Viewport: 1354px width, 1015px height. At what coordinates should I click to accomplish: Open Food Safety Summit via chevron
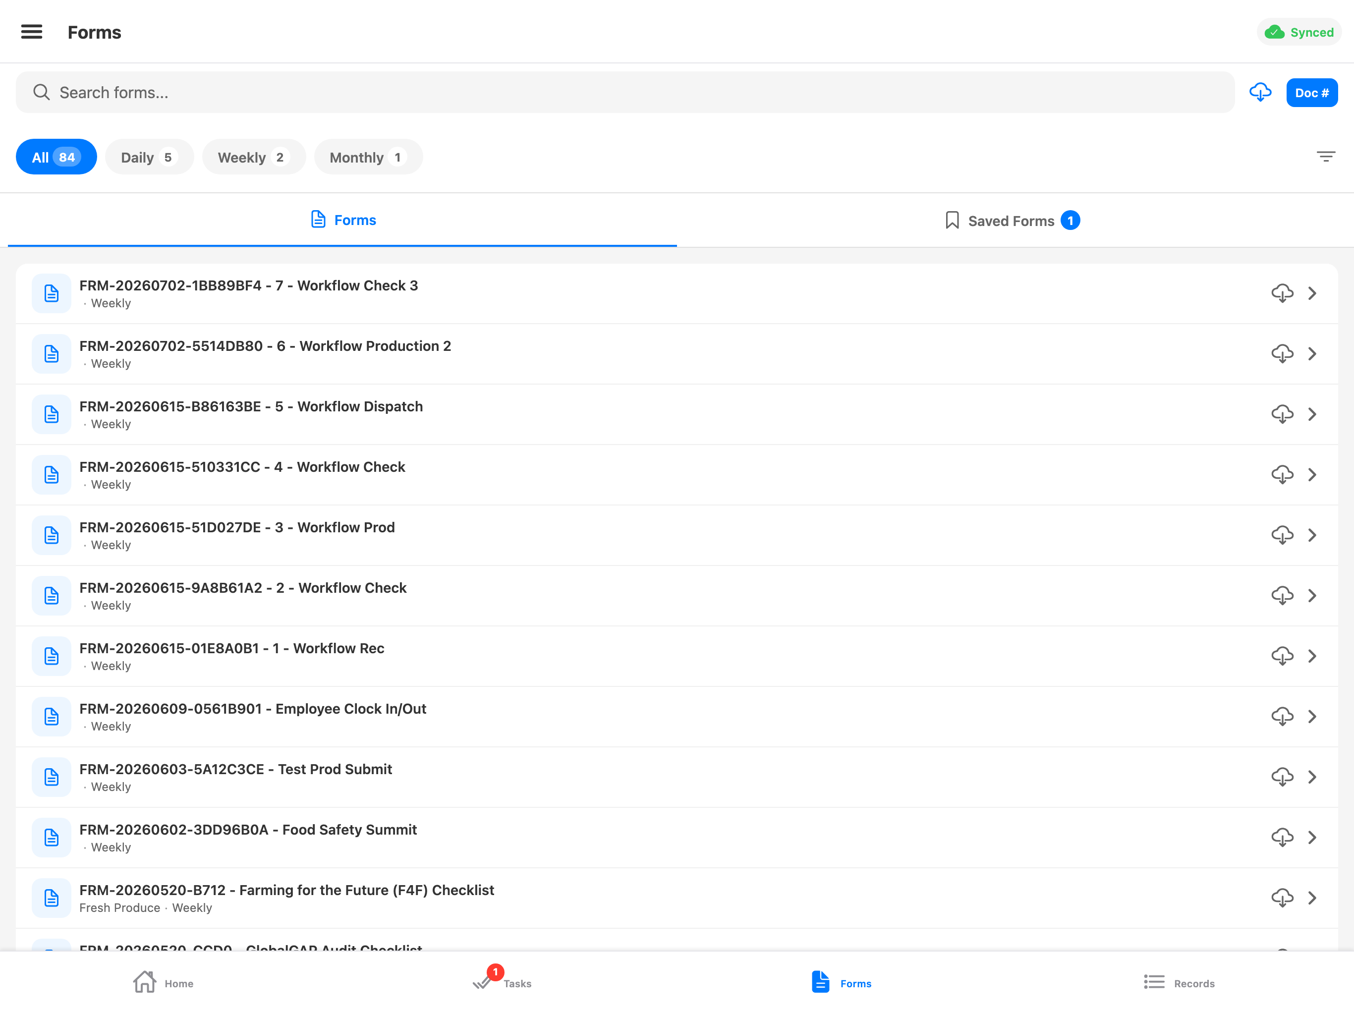(x=1312, y=838)
